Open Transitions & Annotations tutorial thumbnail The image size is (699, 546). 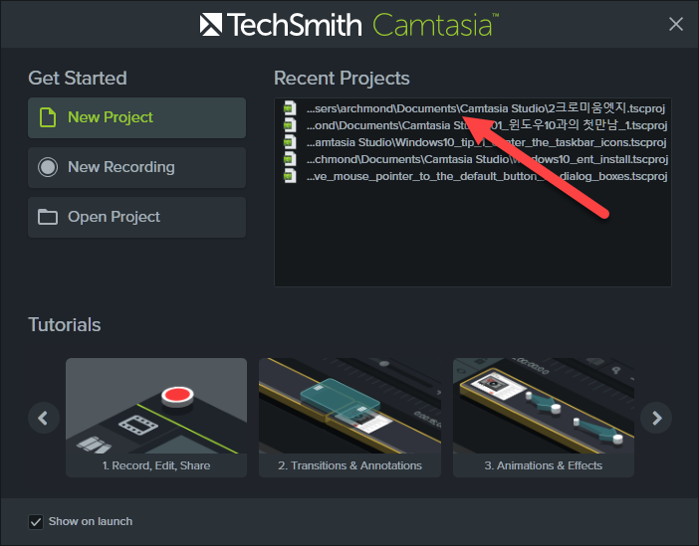point(349,406)
